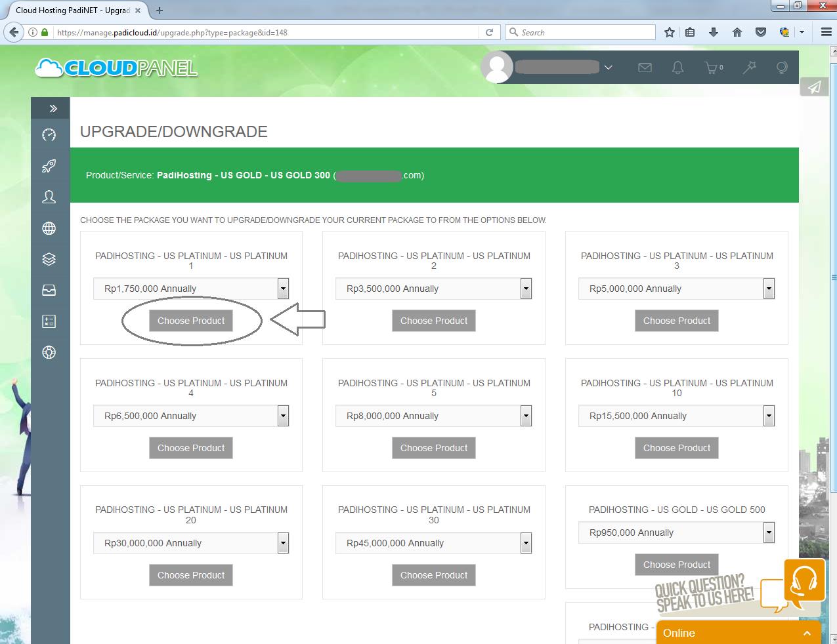Viewport: 837px width, 644px height.
Task: Open the globe domains icon in sidebar
Action: click(49, 228)
